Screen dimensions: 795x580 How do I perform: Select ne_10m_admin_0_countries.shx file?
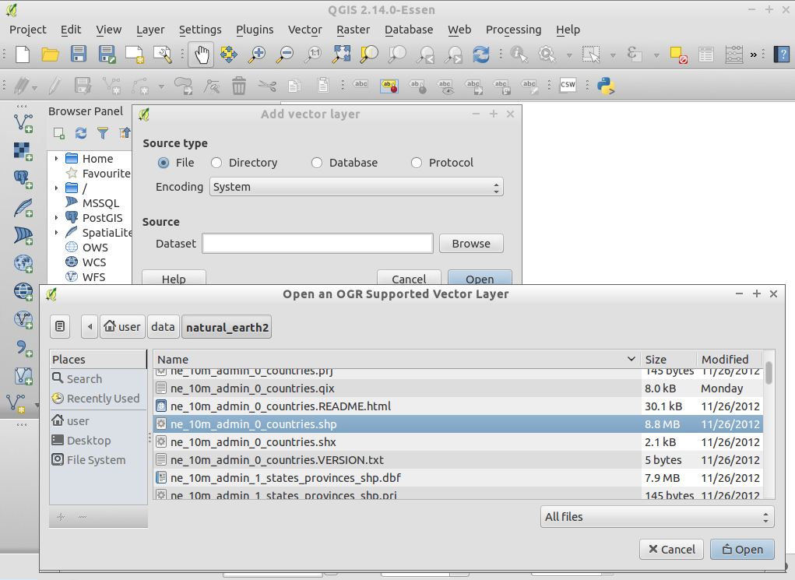point(458,442)
